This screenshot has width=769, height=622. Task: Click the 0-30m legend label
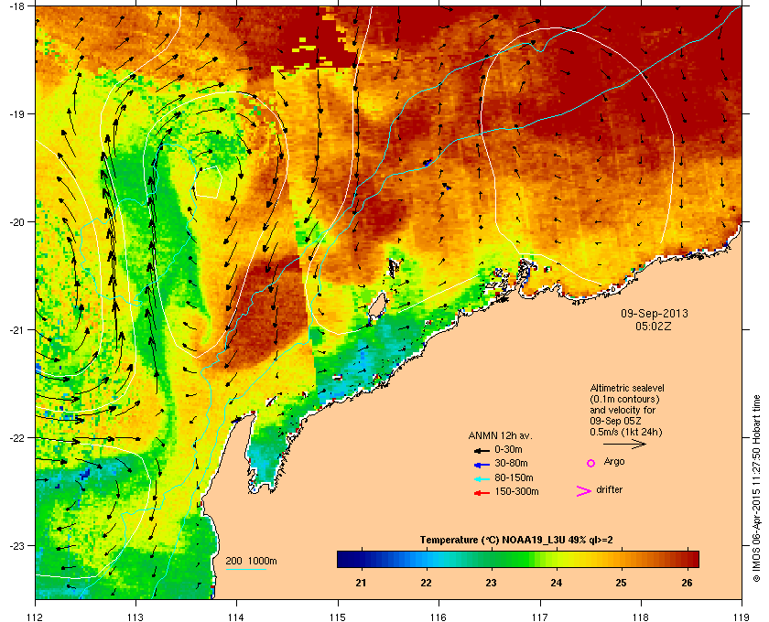(509, 449)
